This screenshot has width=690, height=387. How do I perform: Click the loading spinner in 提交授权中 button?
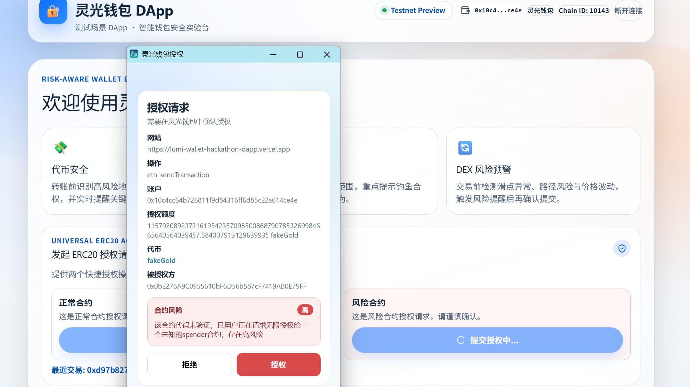pos(460,340)
